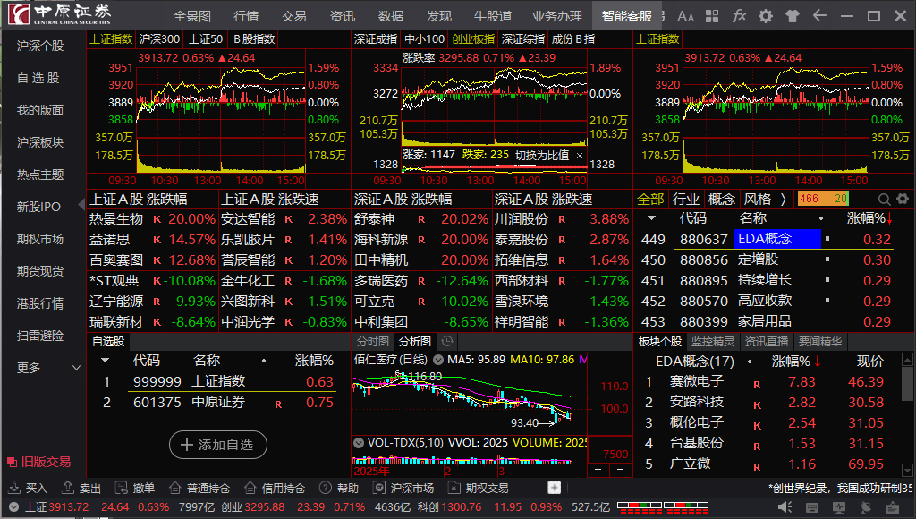Open 信用持仓 credit holdings
This screenshot has width=916, height=519.
[x=275, y=488]
